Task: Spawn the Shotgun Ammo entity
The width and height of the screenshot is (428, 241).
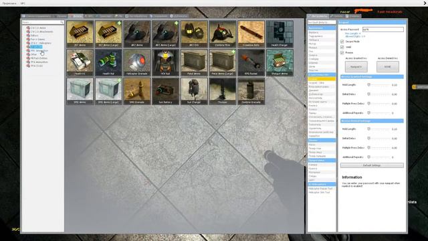Action: point(280,62)
